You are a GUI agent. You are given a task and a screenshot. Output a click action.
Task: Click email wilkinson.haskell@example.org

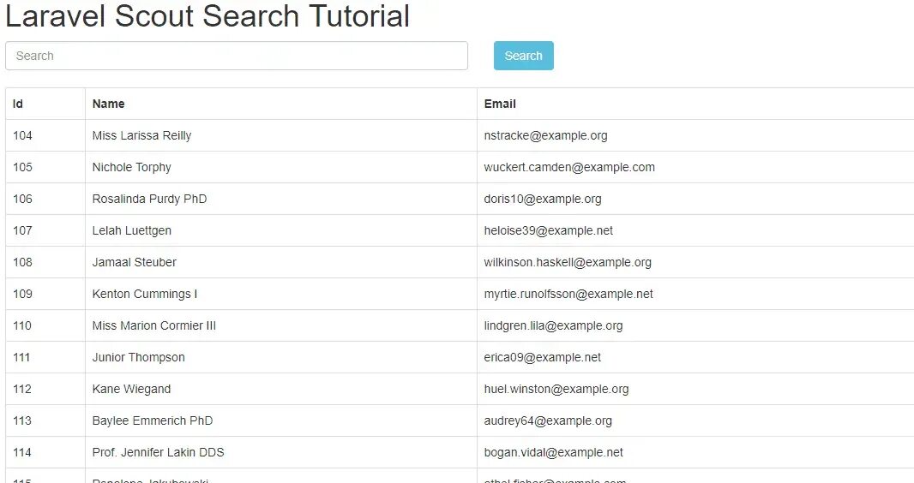click(x=568, y=262)
